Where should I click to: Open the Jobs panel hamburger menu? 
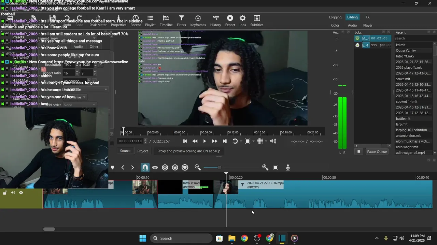pos(358,152)
